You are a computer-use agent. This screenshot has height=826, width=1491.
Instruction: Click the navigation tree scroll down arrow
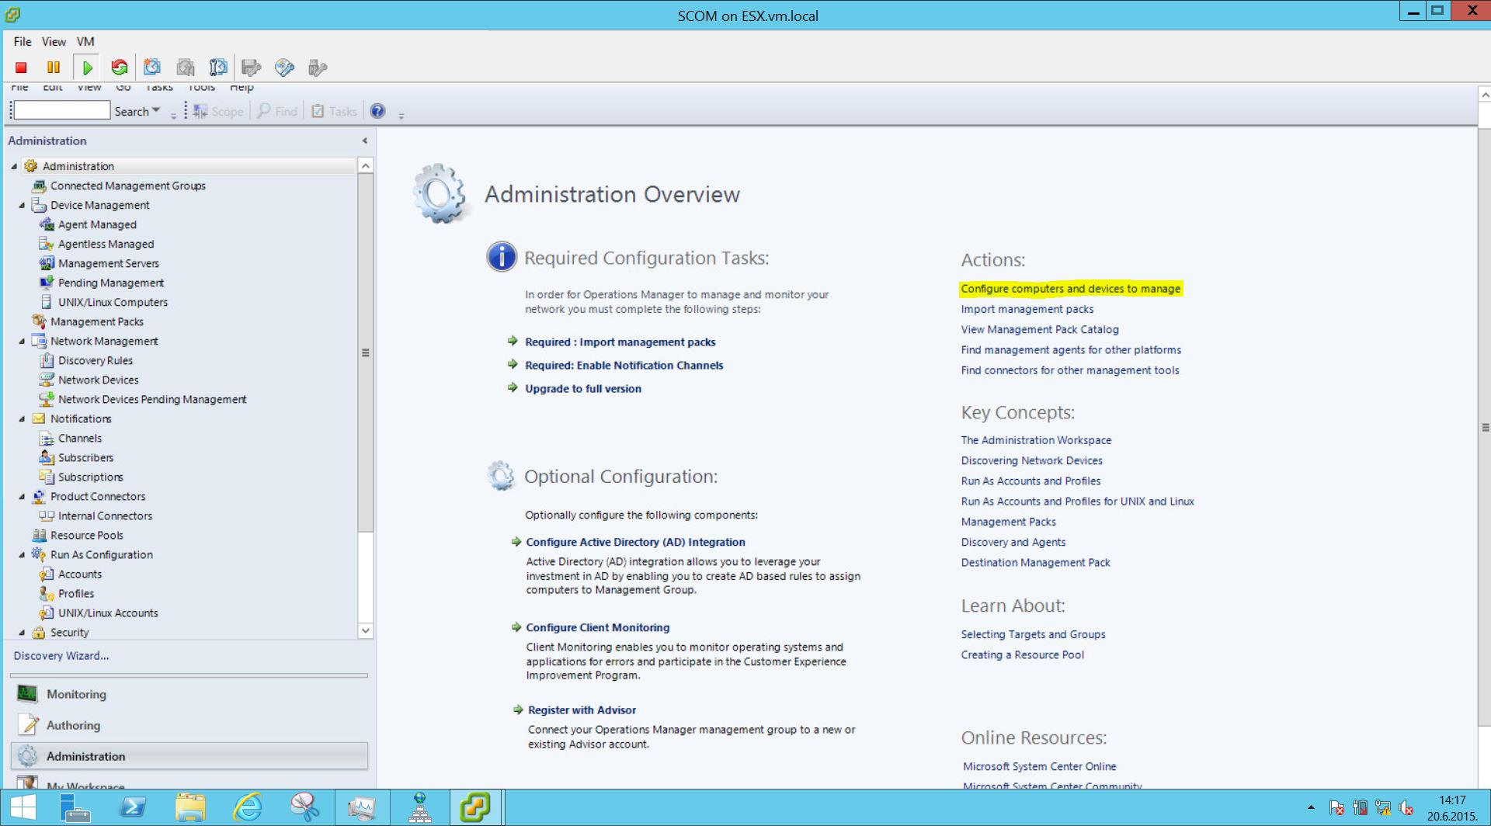[x=366, y=630]
